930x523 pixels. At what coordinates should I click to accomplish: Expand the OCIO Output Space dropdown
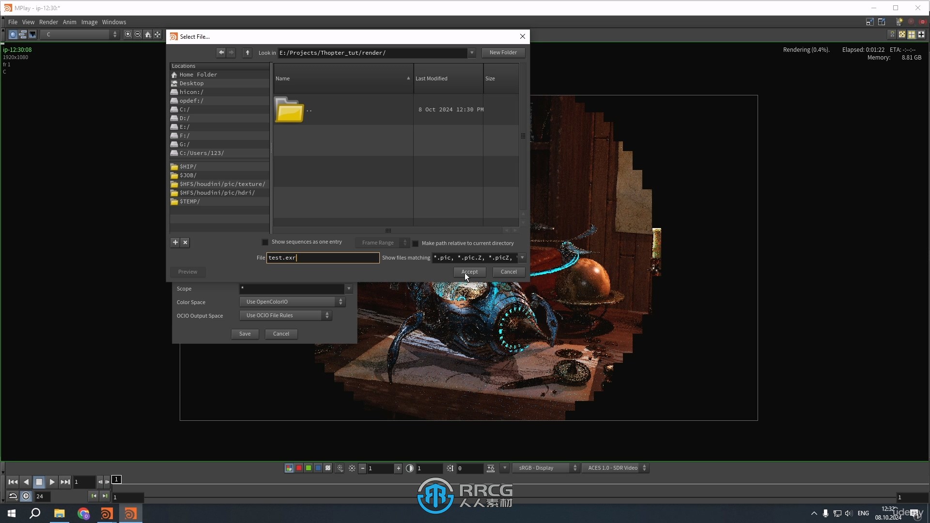(326, 315)
